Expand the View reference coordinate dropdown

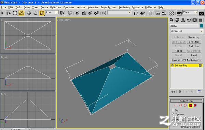click(x=52, y=12)
